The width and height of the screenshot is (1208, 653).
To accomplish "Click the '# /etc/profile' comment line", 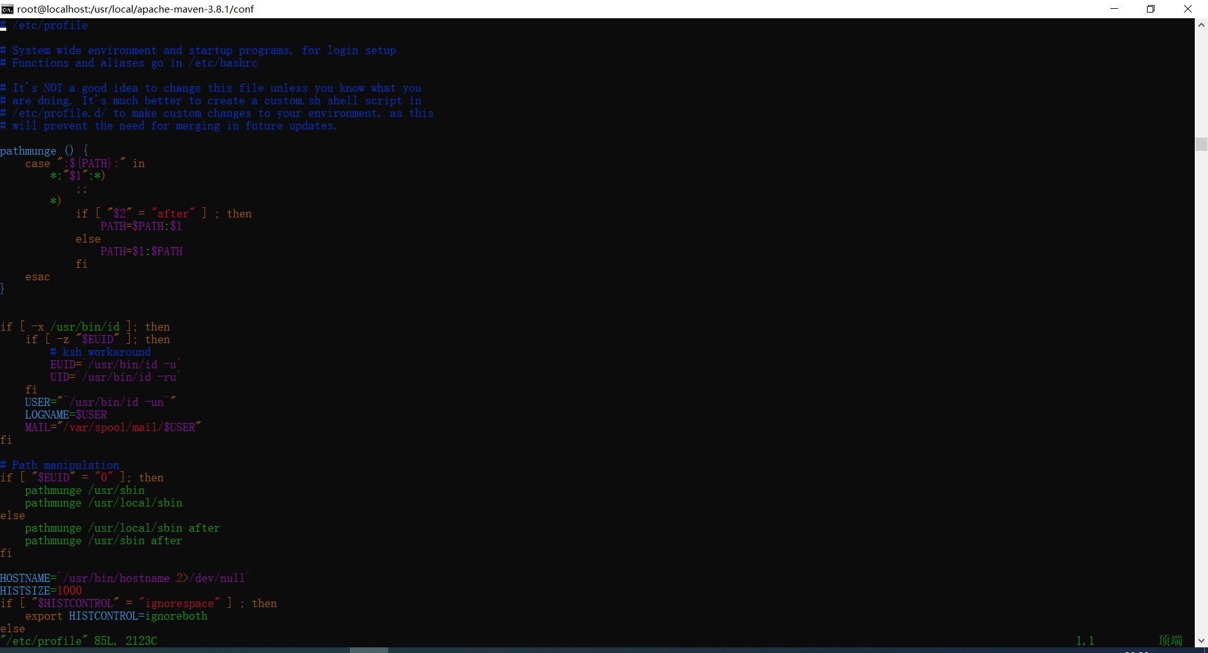I will pyautogui.click(x=44, y=25).
